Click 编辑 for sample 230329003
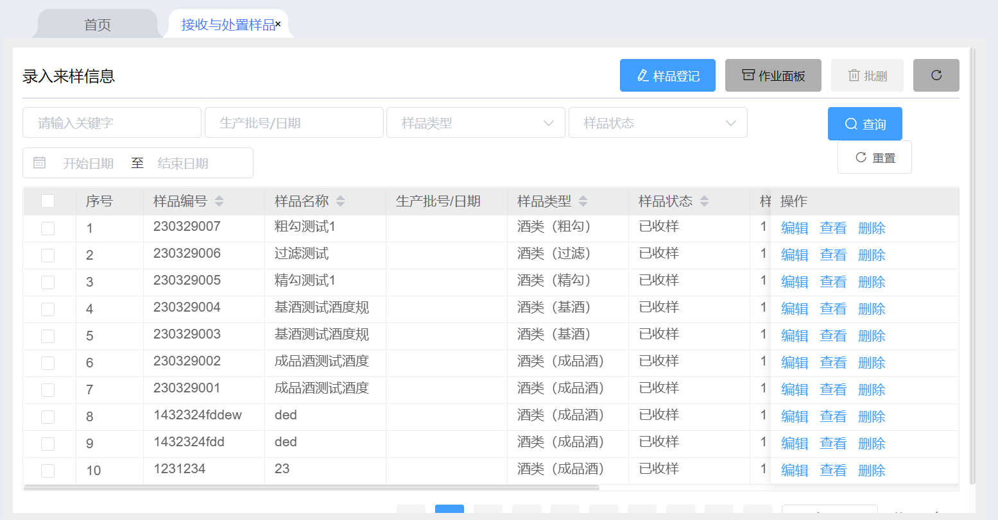 click(x=795, y=336)
